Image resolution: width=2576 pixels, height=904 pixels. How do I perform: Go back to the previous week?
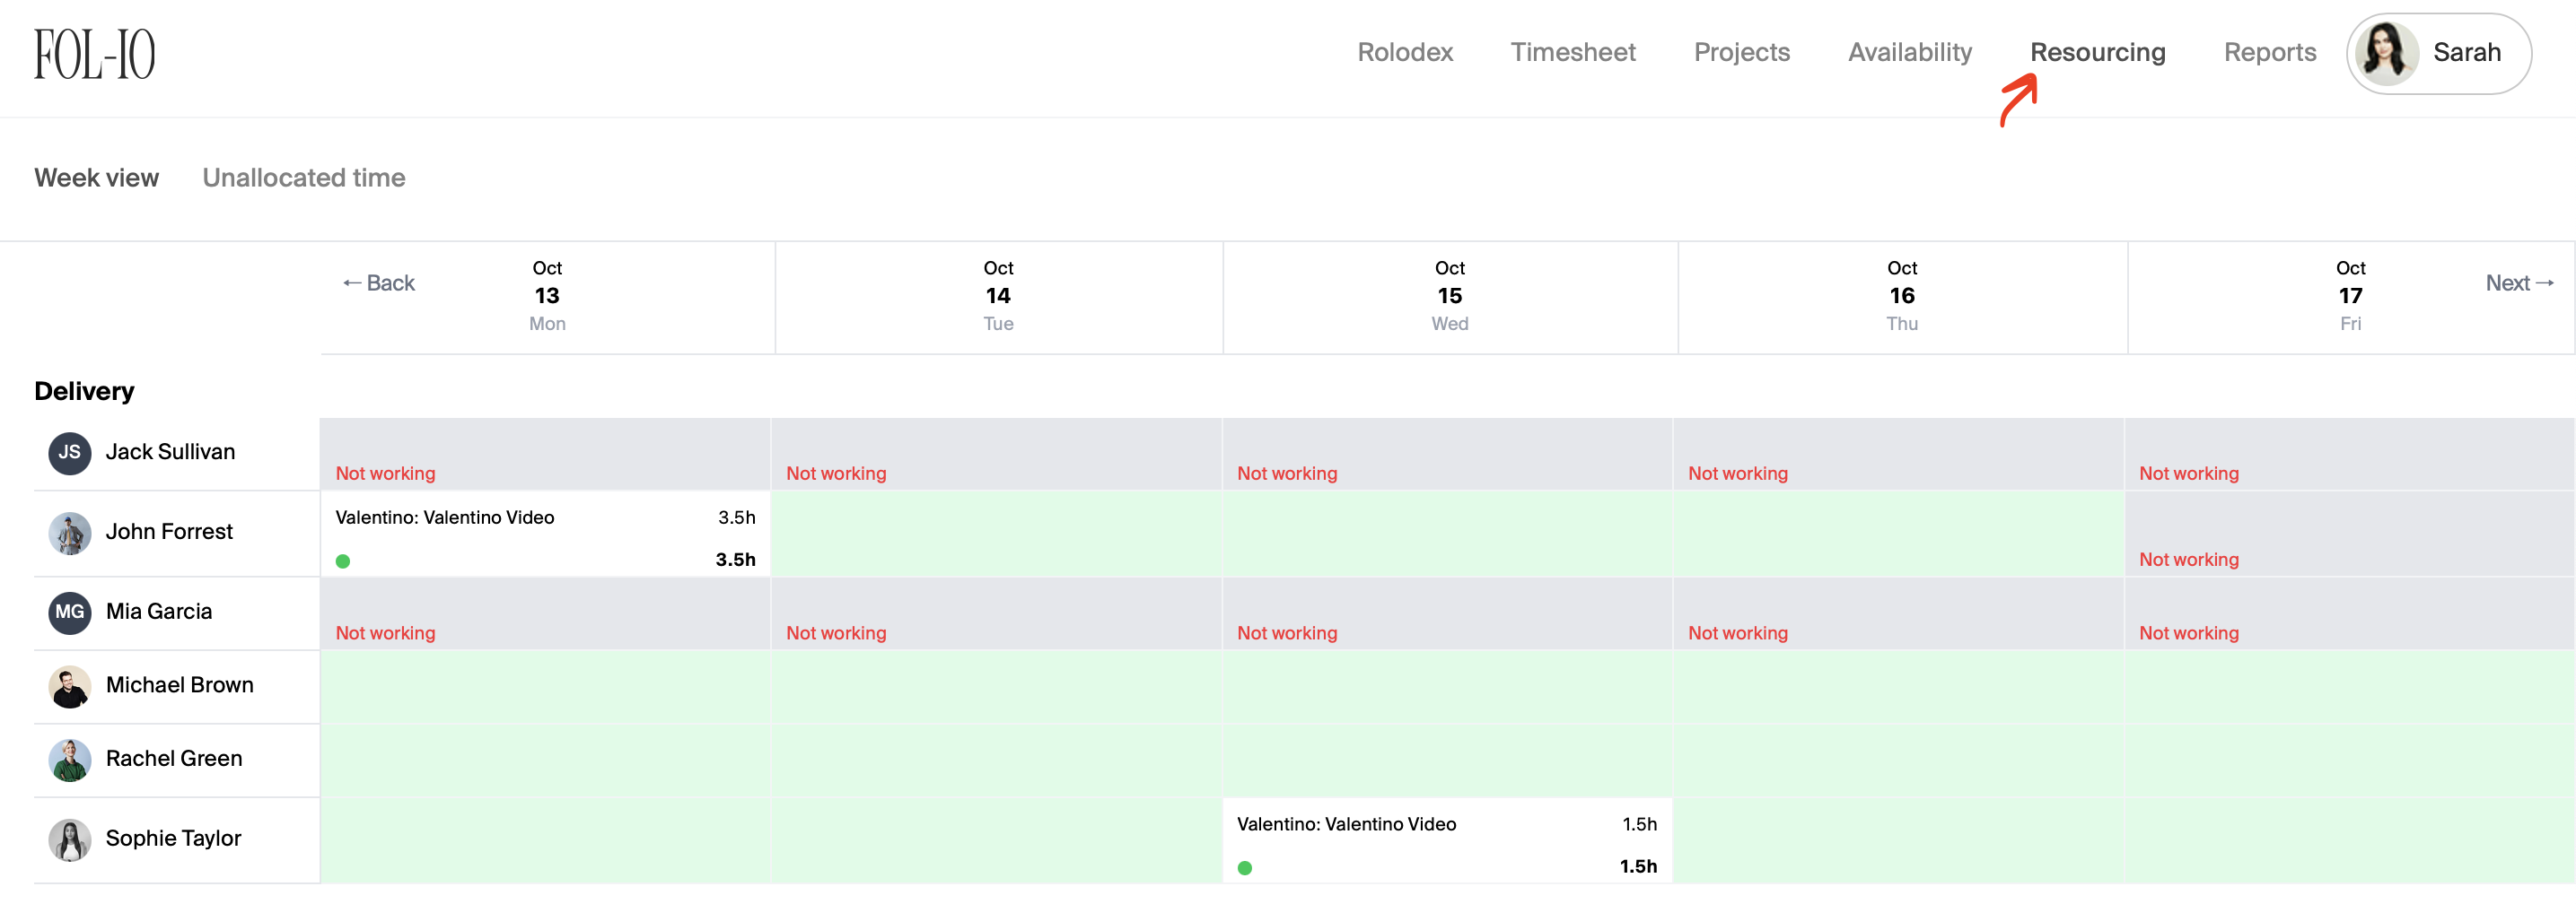(x=379, y=283)
